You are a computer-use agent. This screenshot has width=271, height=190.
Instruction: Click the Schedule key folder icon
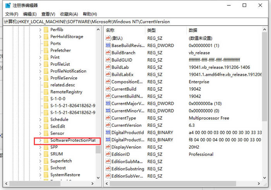pos(46,119)
